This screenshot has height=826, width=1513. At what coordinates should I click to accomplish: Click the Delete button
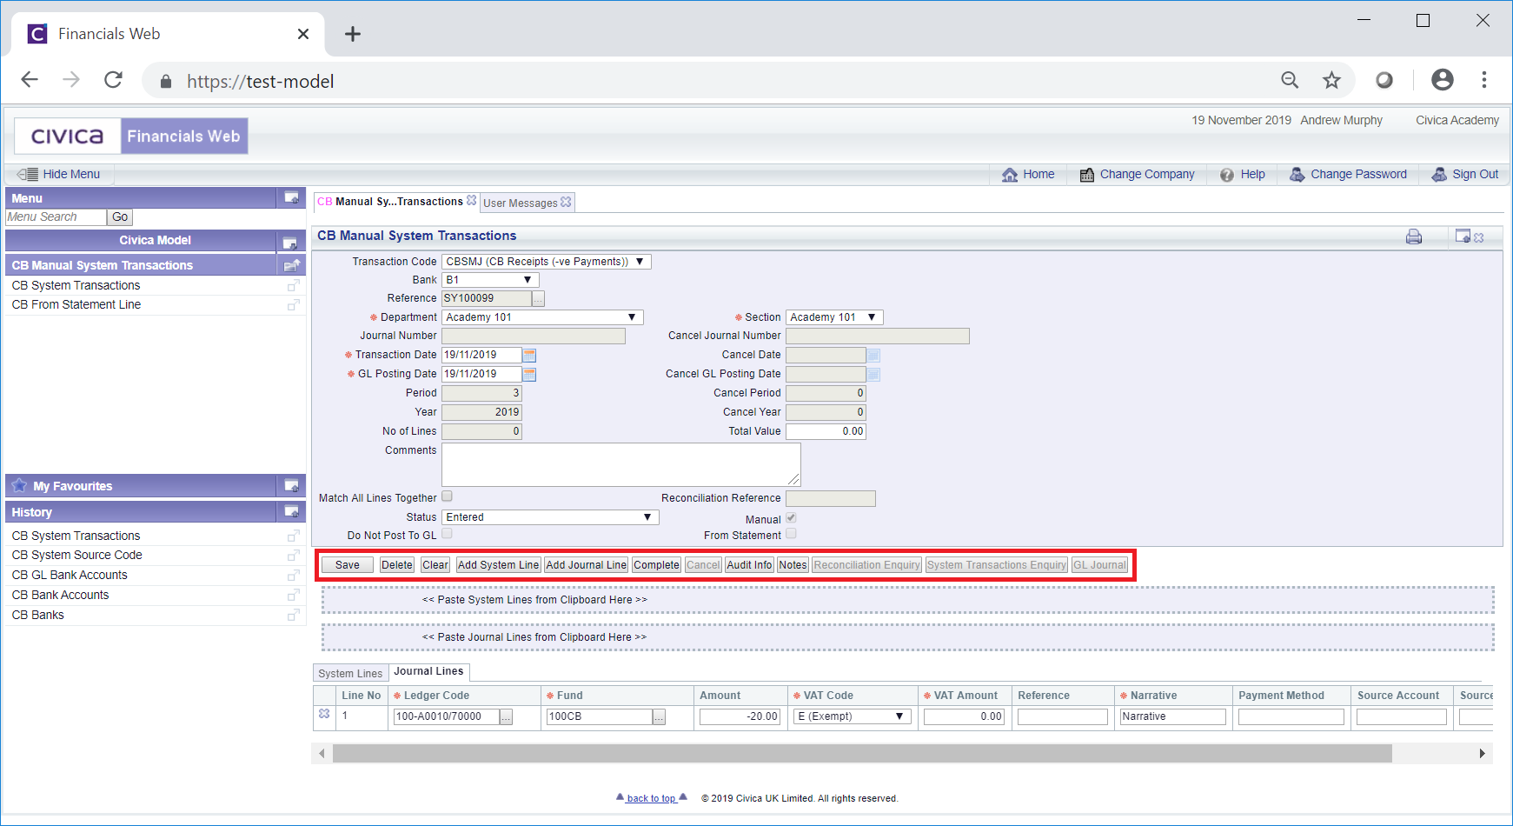[397, 565]
